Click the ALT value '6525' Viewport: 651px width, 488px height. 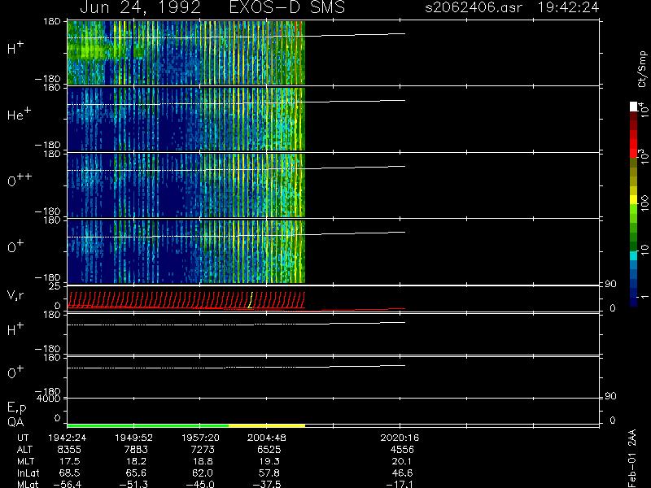pos(269,450)
